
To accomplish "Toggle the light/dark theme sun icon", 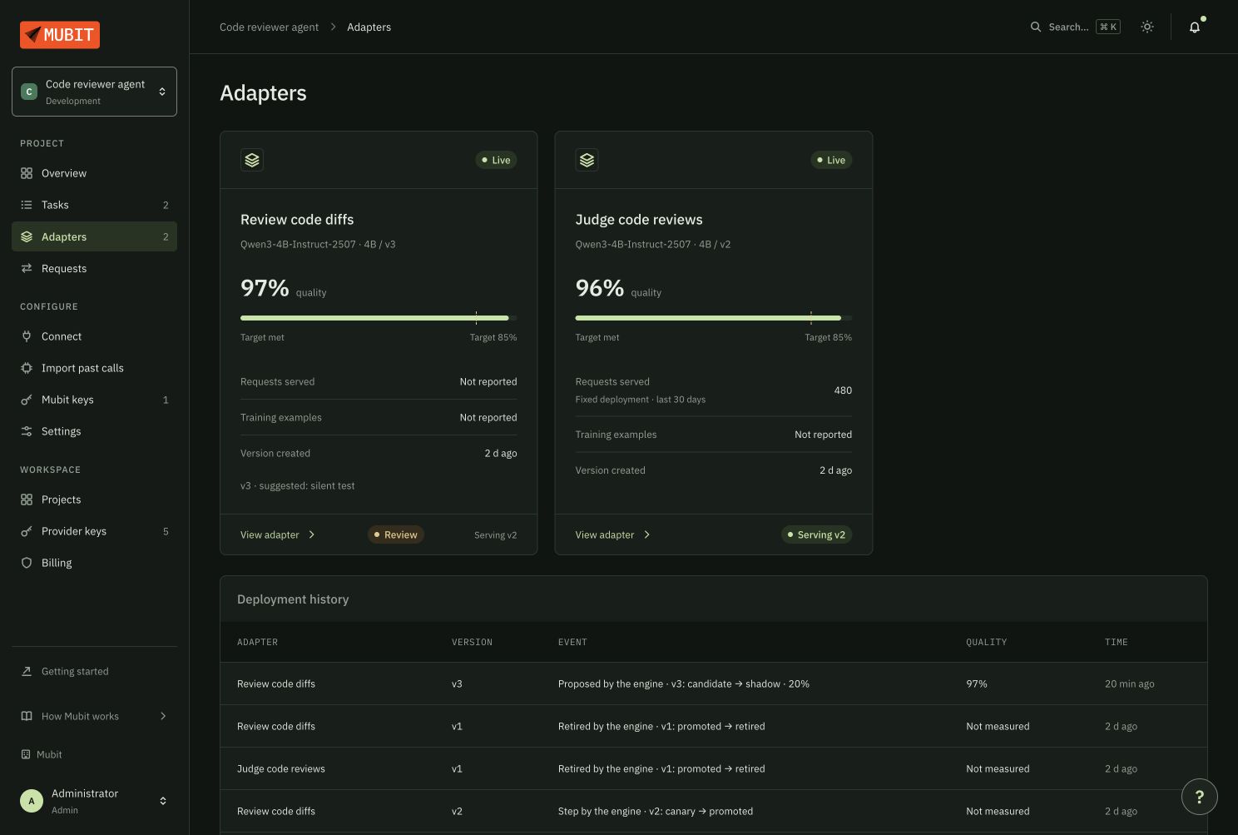I will 1147,27.
